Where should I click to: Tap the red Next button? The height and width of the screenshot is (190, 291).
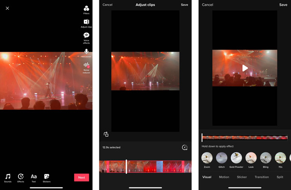tap(81, 177)
